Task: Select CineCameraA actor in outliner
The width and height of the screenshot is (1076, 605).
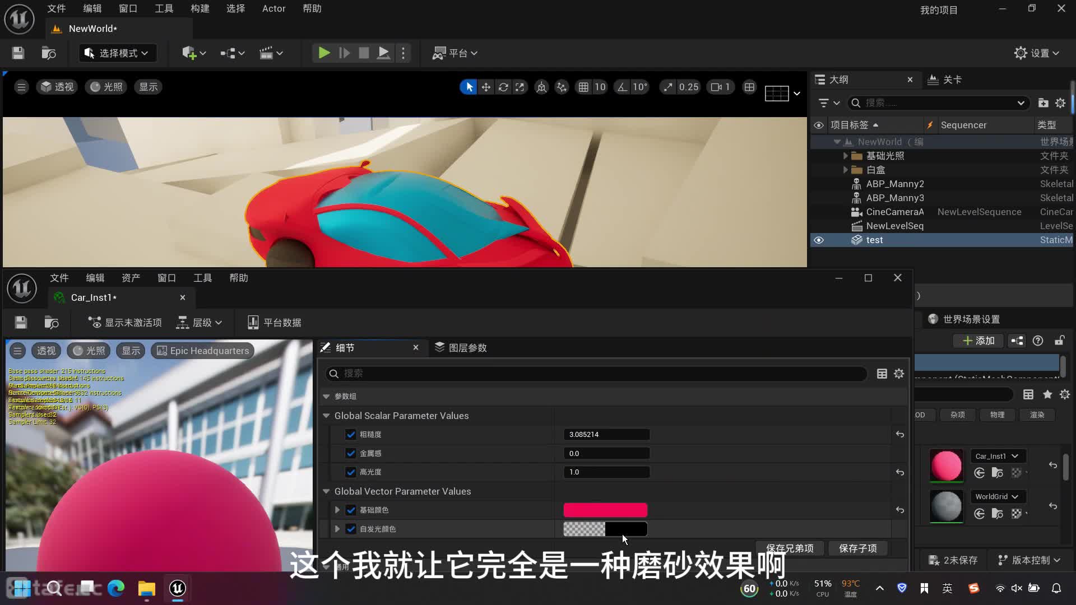Action: click(895, 212)
